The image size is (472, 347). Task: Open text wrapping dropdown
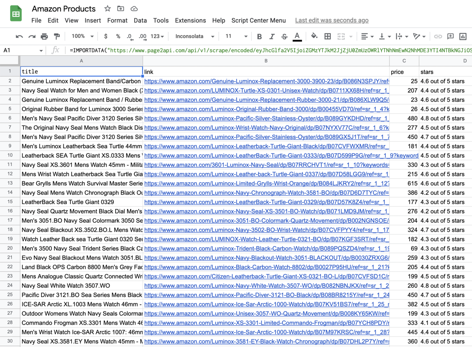click(402, 36)
